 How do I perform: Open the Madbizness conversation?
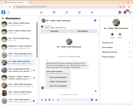tap(18, 47)
